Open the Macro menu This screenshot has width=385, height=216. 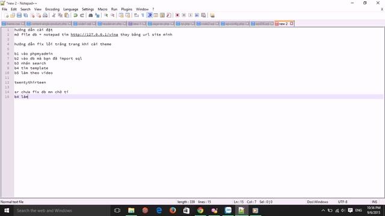(102, 10)
